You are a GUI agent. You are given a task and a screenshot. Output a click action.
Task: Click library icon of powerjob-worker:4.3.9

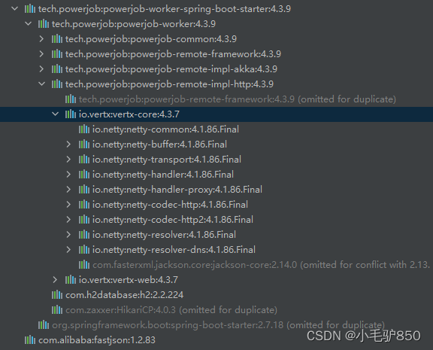click(44, 24)
